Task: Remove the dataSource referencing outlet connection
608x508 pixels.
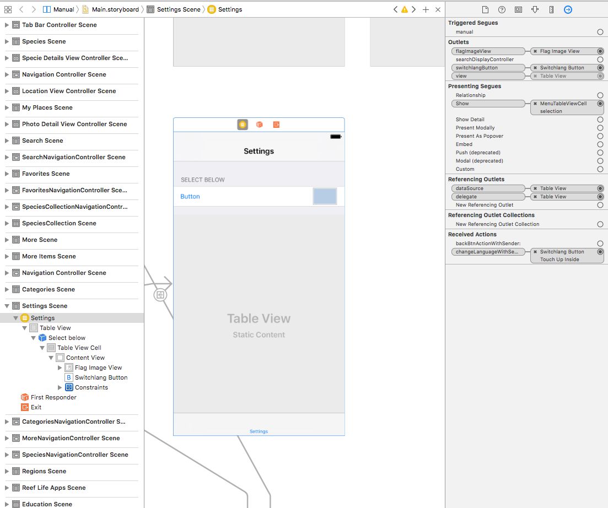Action: (x=535, y=188)
